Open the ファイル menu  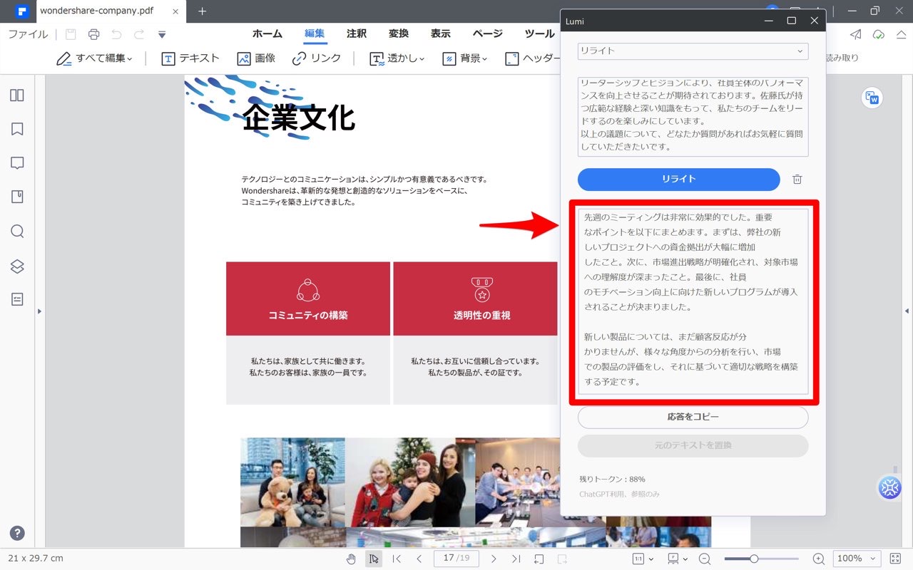point(27,33)
